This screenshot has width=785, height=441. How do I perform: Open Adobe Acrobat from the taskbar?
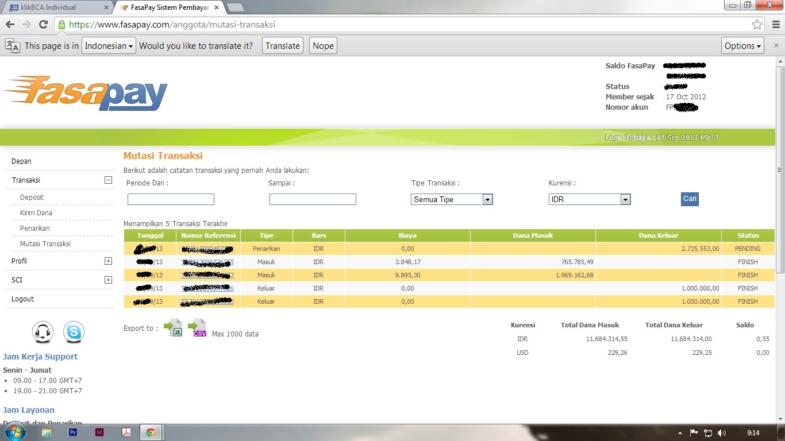point(126,432)
